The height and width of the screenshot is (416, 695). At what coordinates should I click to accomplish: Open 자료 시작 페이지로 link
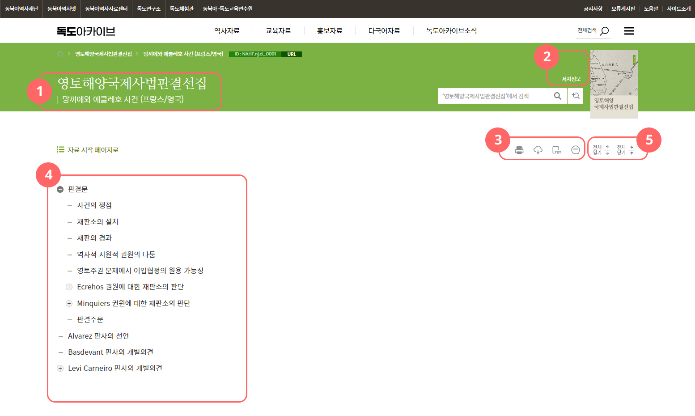click(x=93, y=150)
